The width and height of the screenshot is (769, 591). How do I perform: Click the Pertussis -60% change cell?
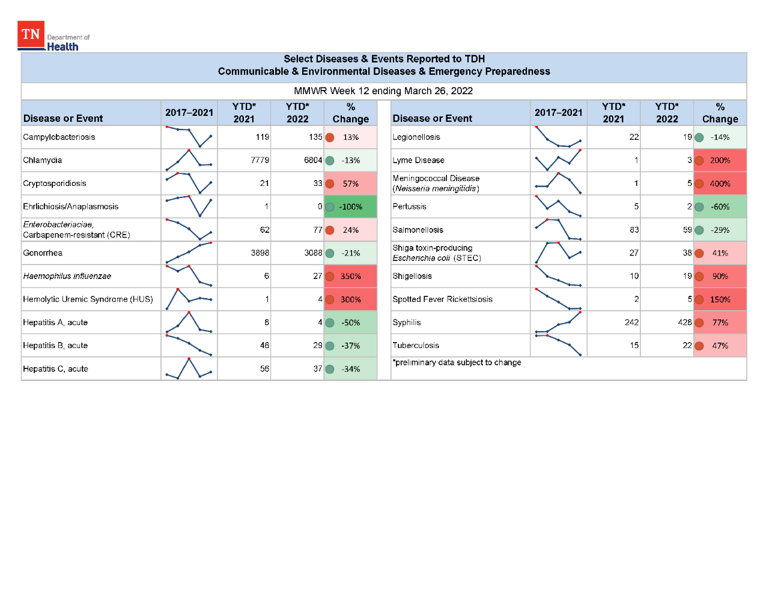(720, 206)
